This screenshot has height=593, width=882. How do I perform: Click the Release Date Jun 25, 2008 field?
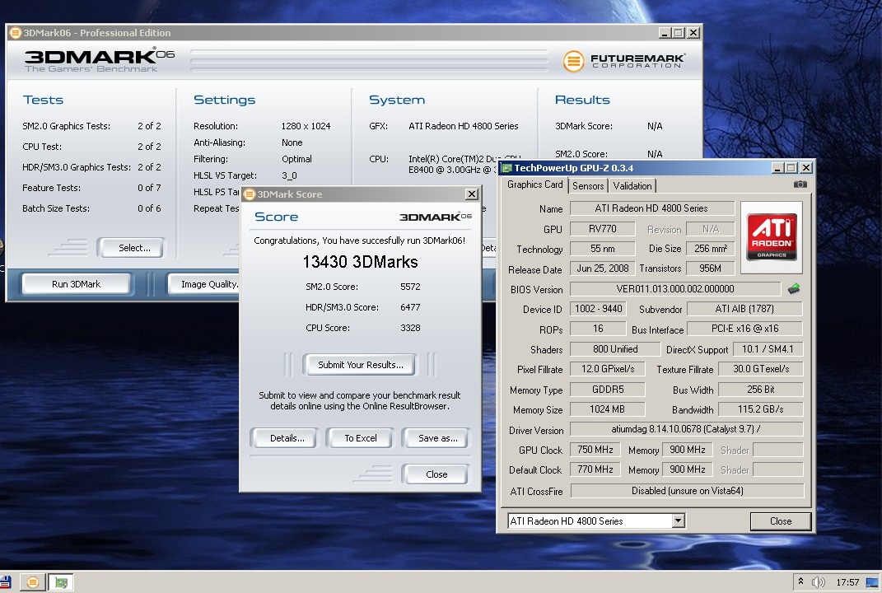(603, 268)
